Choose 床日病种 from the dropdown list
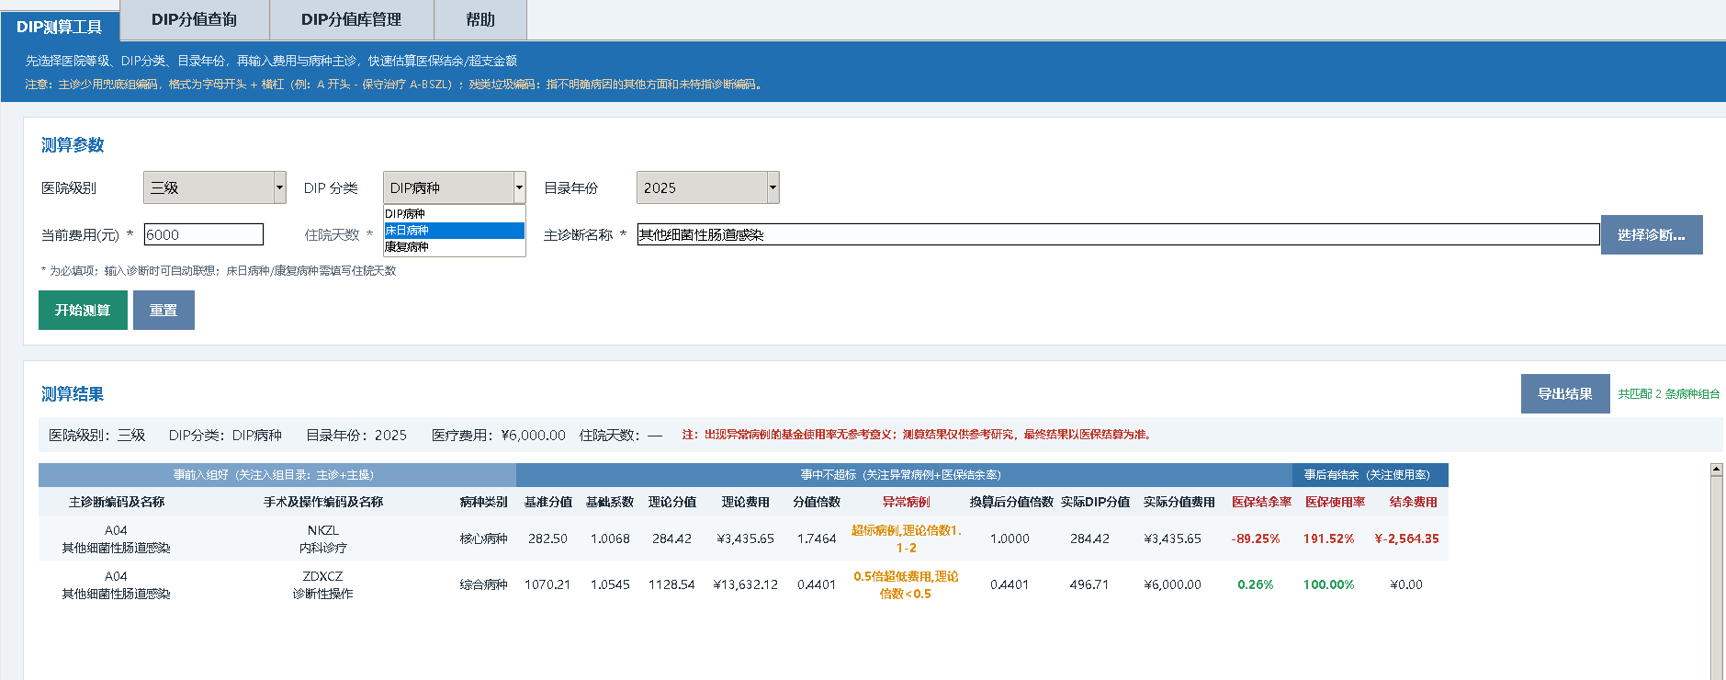 (x=454, y=231)
